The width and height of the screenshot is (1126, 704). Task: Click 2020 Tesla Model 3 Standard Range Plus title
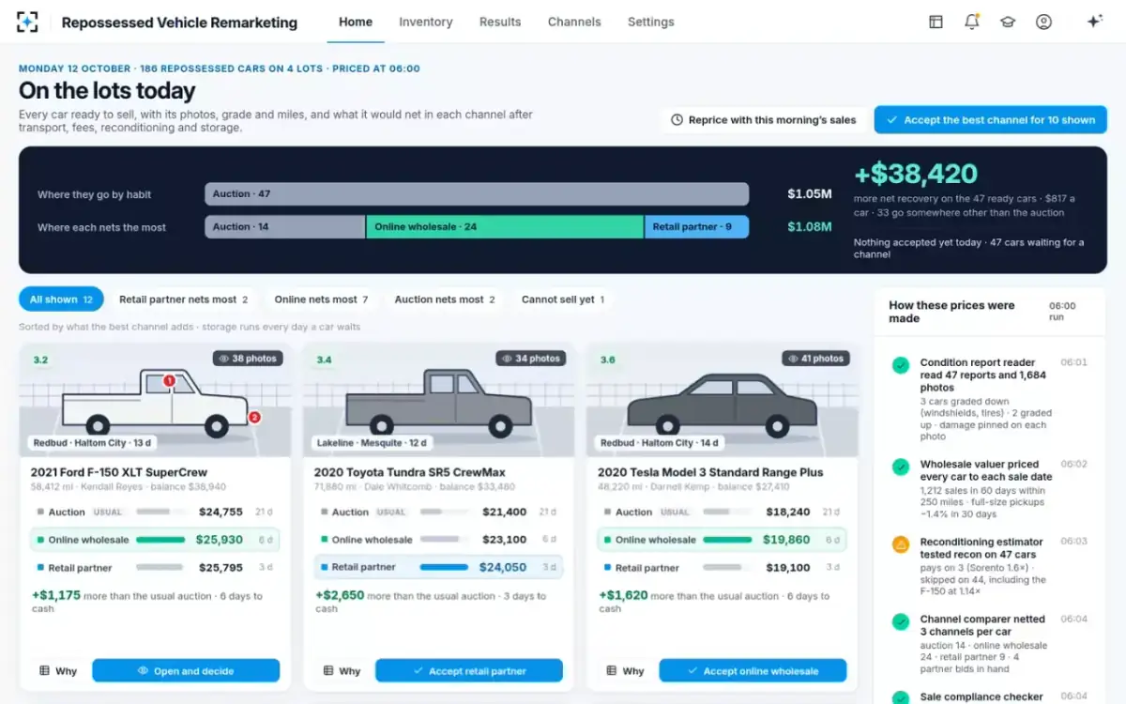tap(710, 472)
